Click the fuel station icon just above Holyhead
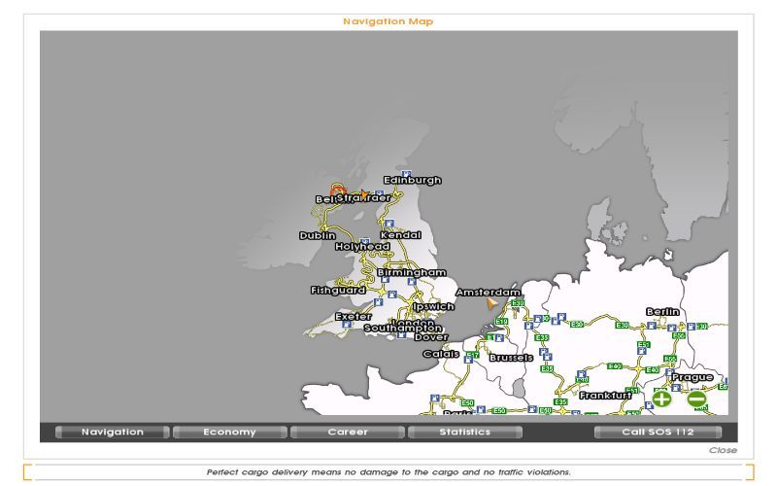777x486 pixels. [365, 241]
